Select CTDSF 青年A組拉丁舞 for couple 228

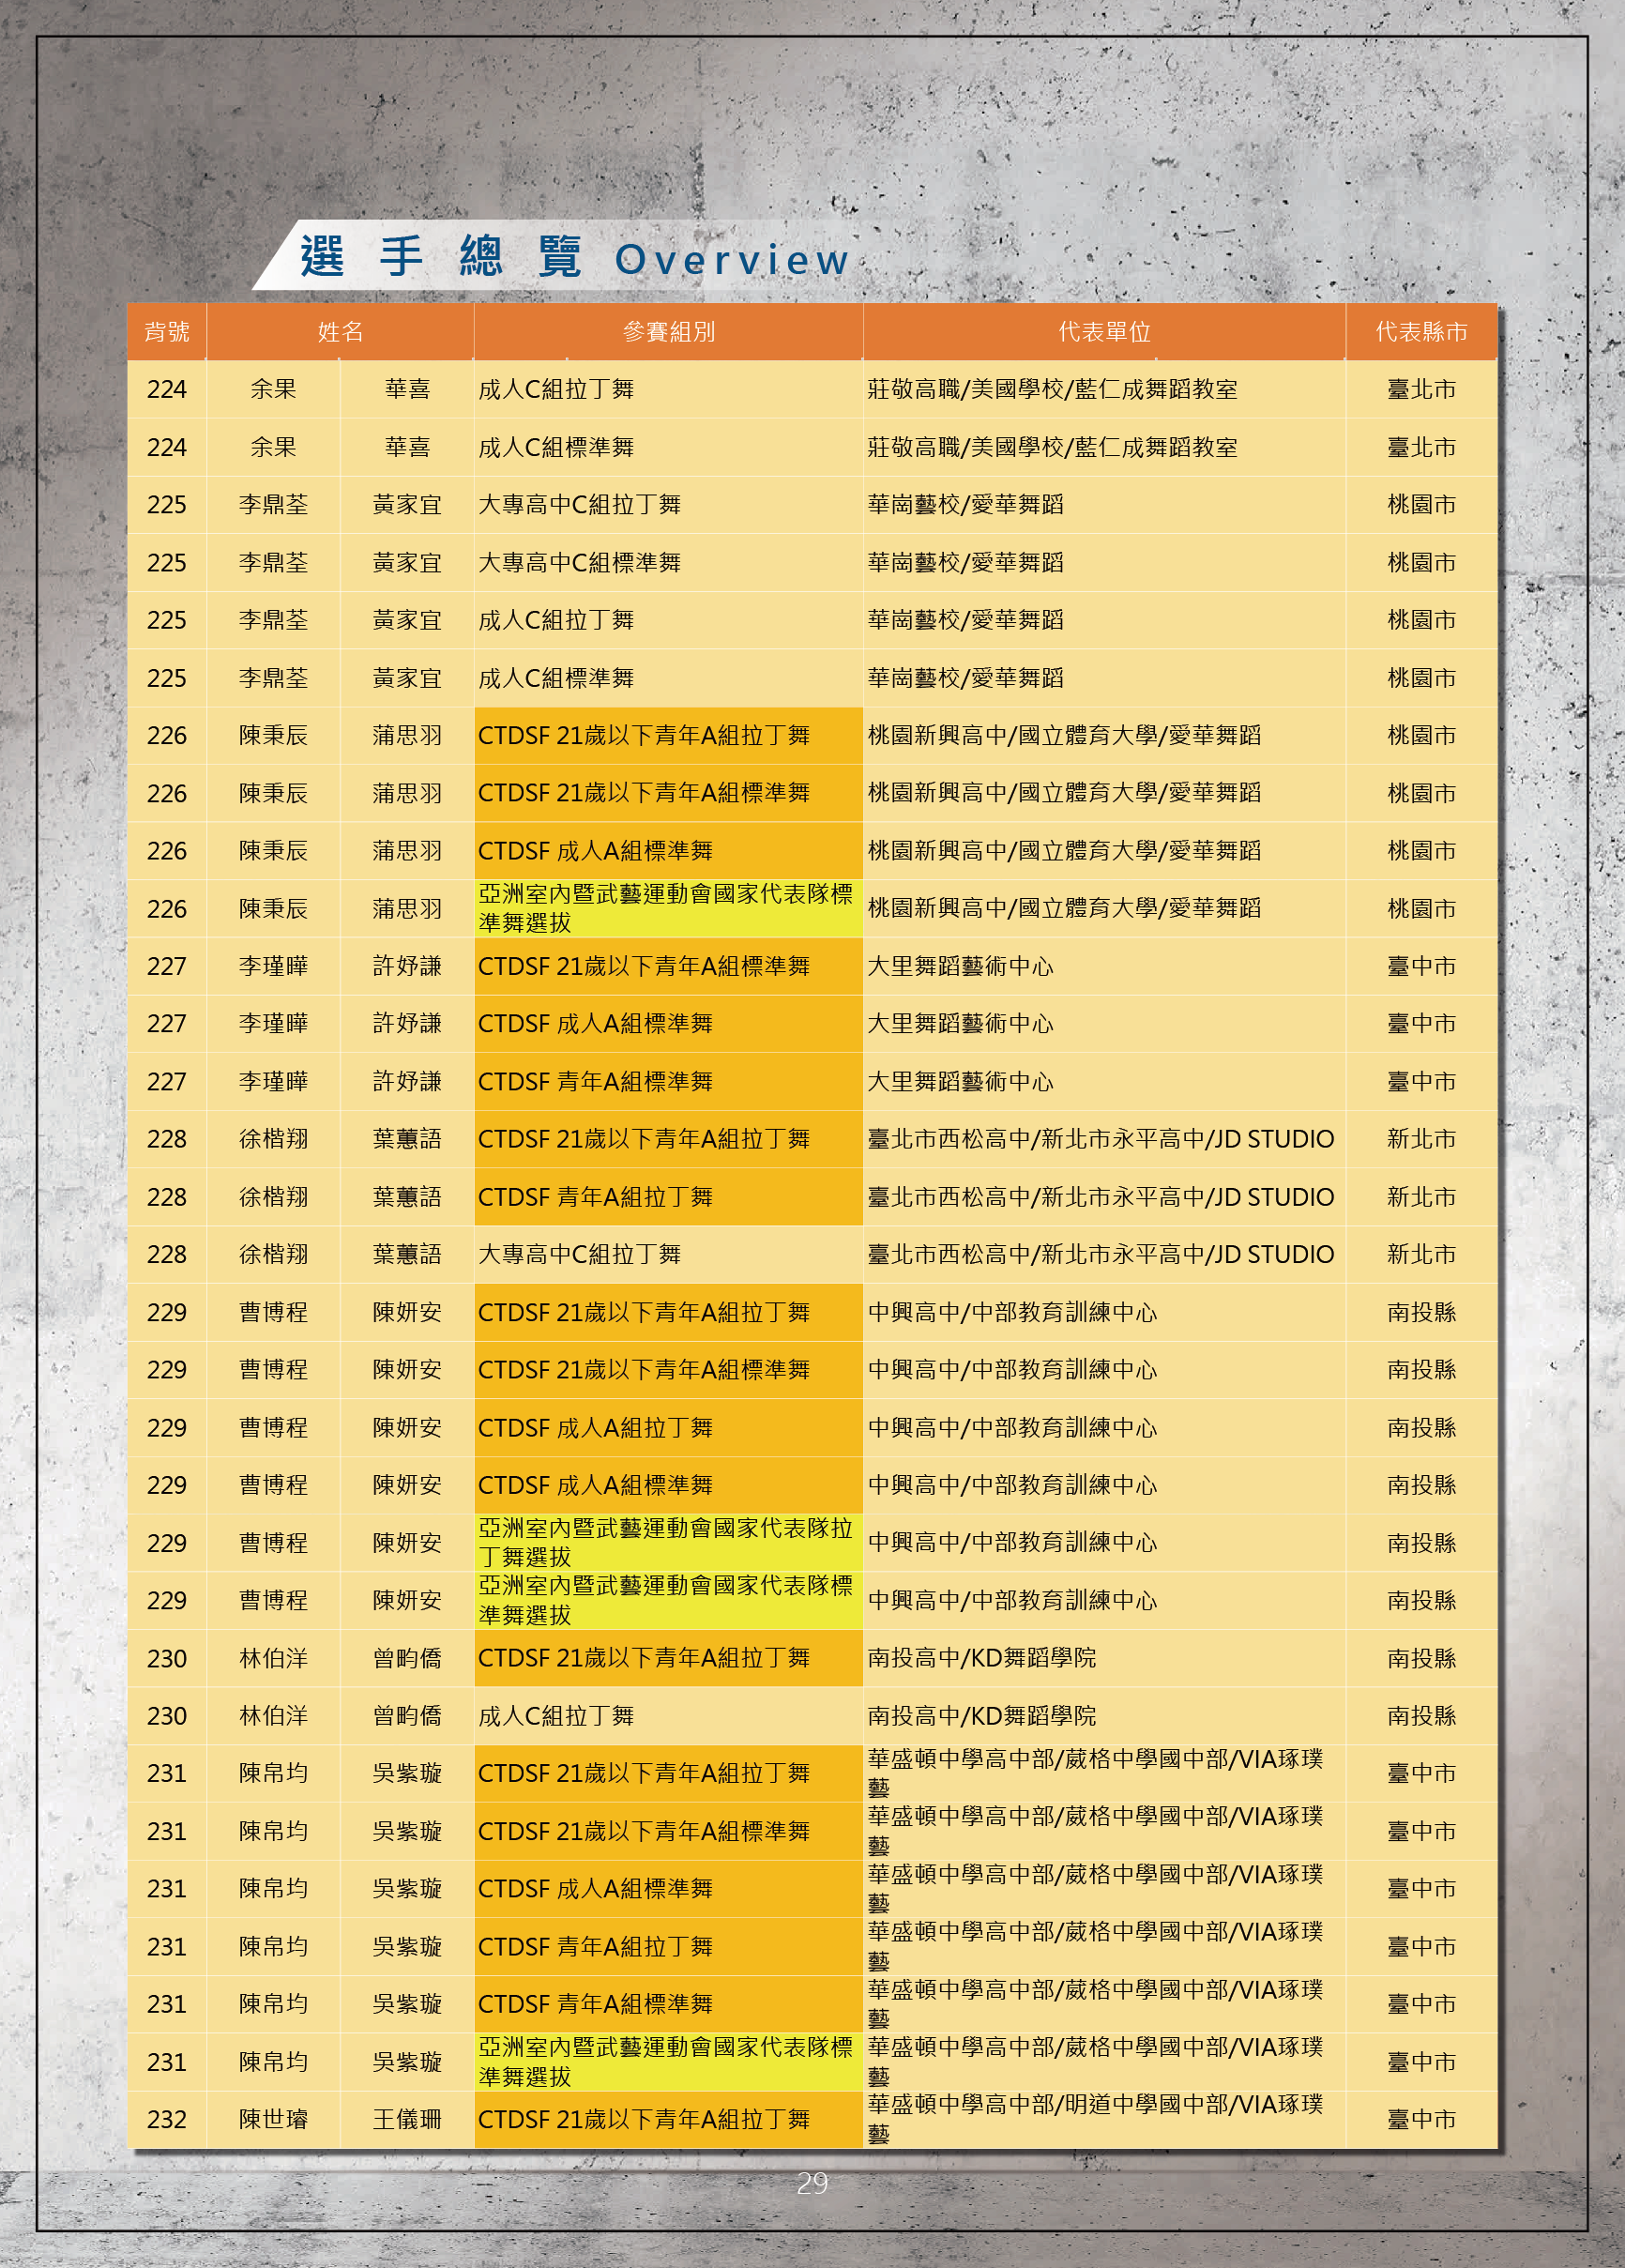click(668, 1197)
